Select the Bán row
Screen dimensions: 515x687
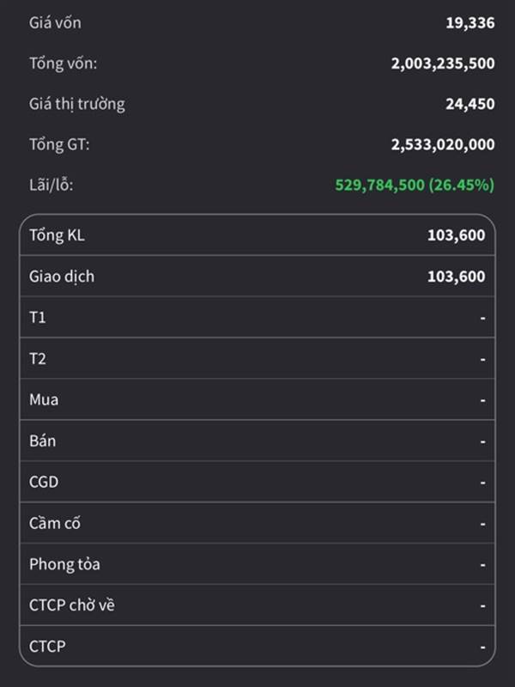[x=257, y=441]
